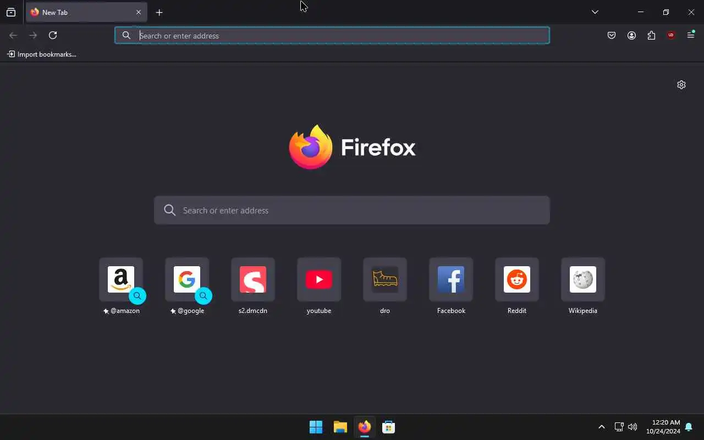Open new tab personalize gear
The height and width of the screenshot is (440, 704).
681,85
